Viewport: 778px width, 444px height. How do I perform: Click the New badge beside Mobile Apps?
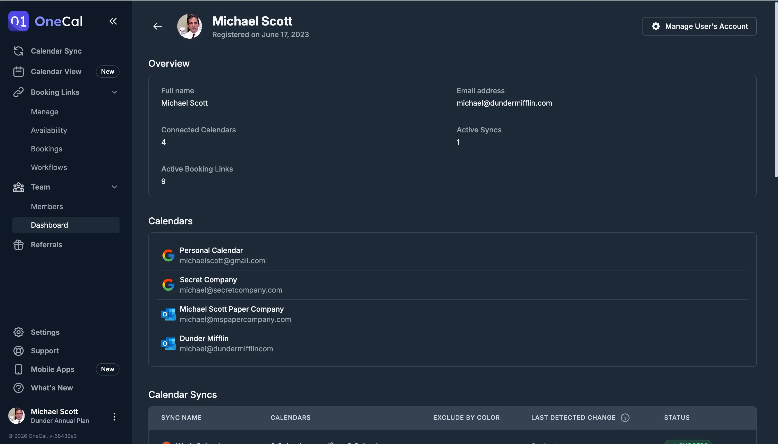tap(107, 369)
